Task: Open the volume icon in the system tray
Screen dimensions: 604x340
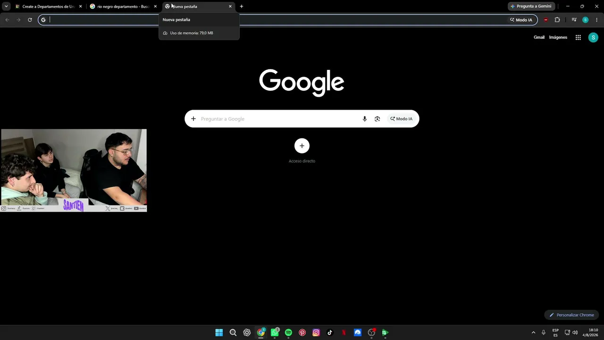Action: [x=575, y=332]
